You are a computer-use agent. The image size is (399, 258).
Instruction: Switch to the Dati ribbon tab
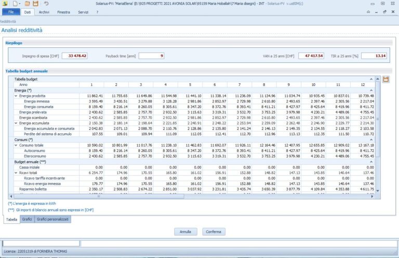point(28,12)
